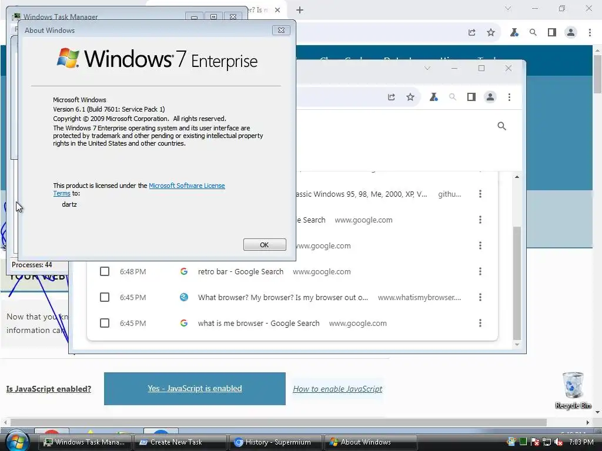Click the www.whatismybrowser... domain text

coord(419,297)
